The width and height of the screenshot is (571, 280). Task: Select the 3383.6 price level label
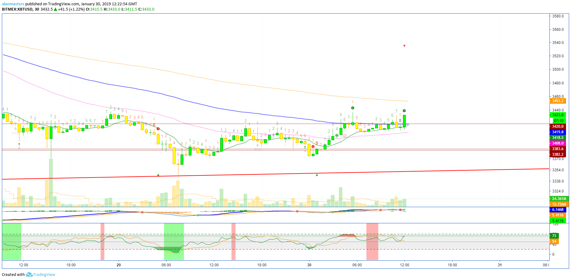point(558,149)
